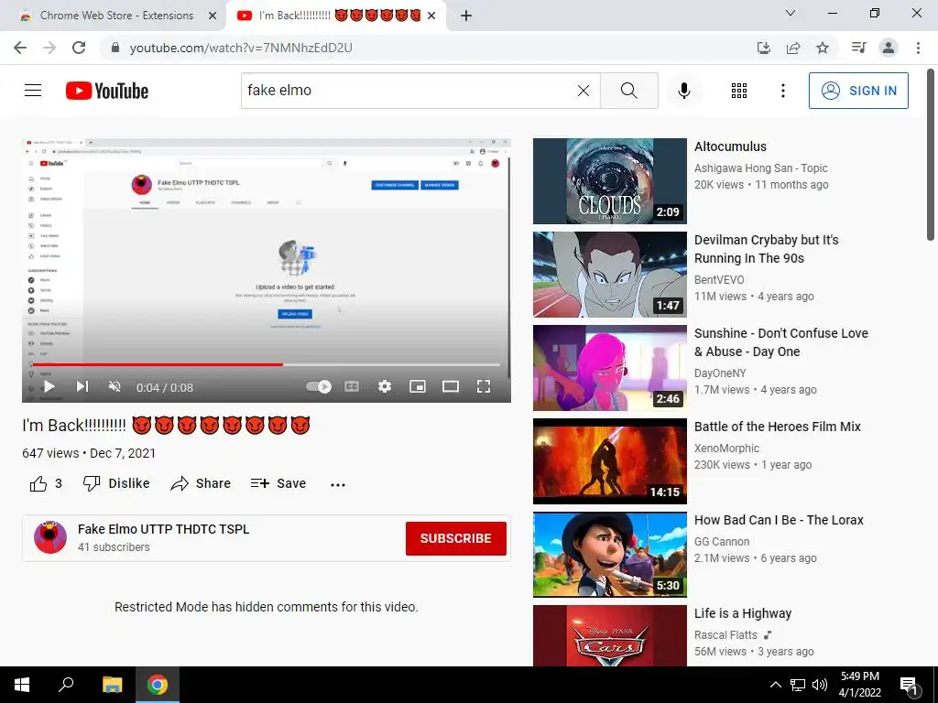Open Windows notification center
Viewport: 938px width, 703px height.
908,685
